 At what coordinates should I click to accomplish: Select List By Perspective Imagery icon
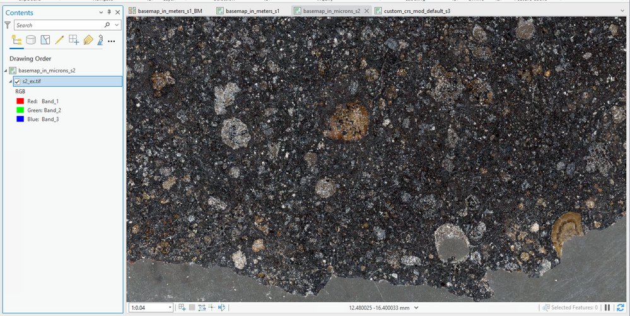pos(100,40)
